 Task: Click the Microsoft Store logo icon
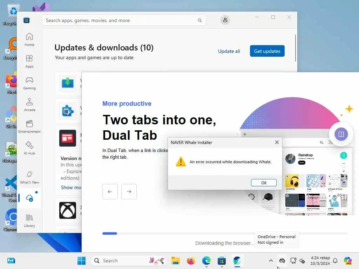[27, 20]
